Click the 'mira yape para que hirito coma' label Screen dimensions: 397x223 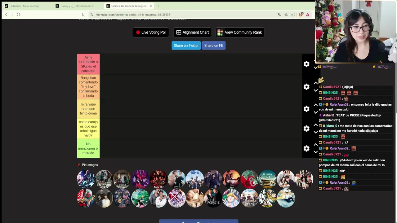pos(88,109)
